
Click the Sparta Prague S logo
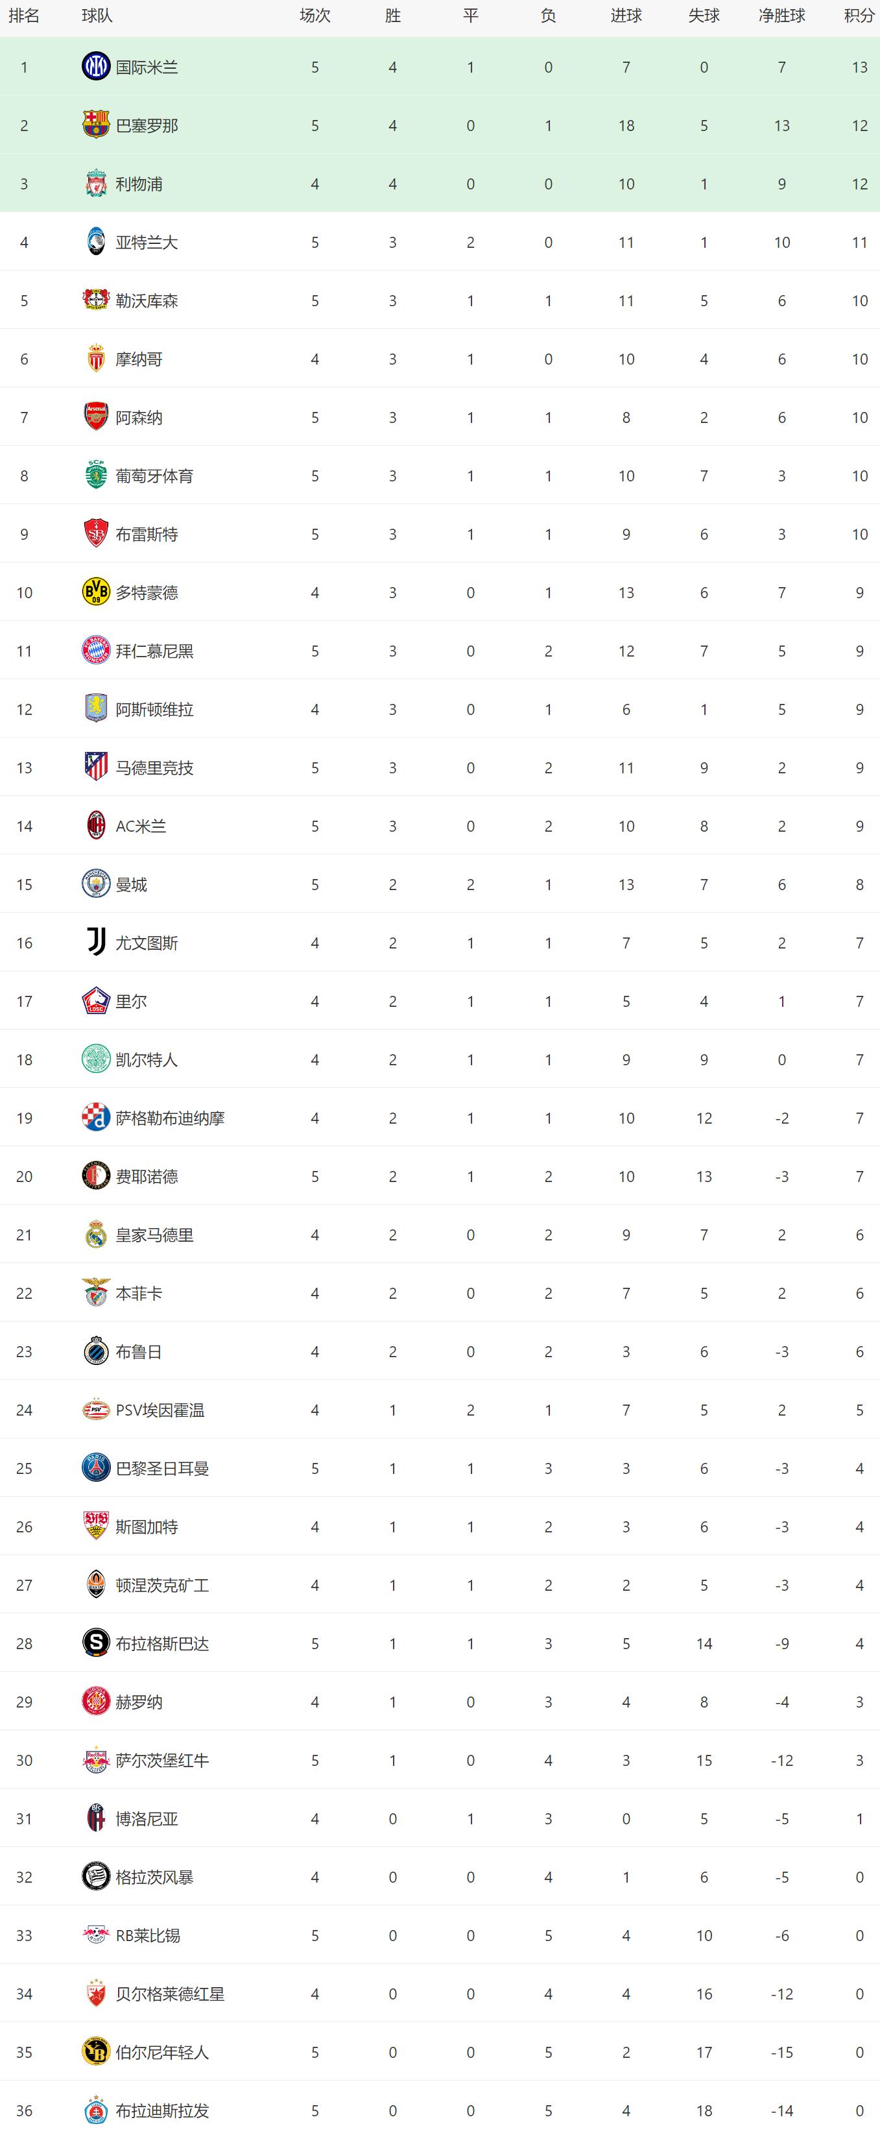pos(95,1643)
